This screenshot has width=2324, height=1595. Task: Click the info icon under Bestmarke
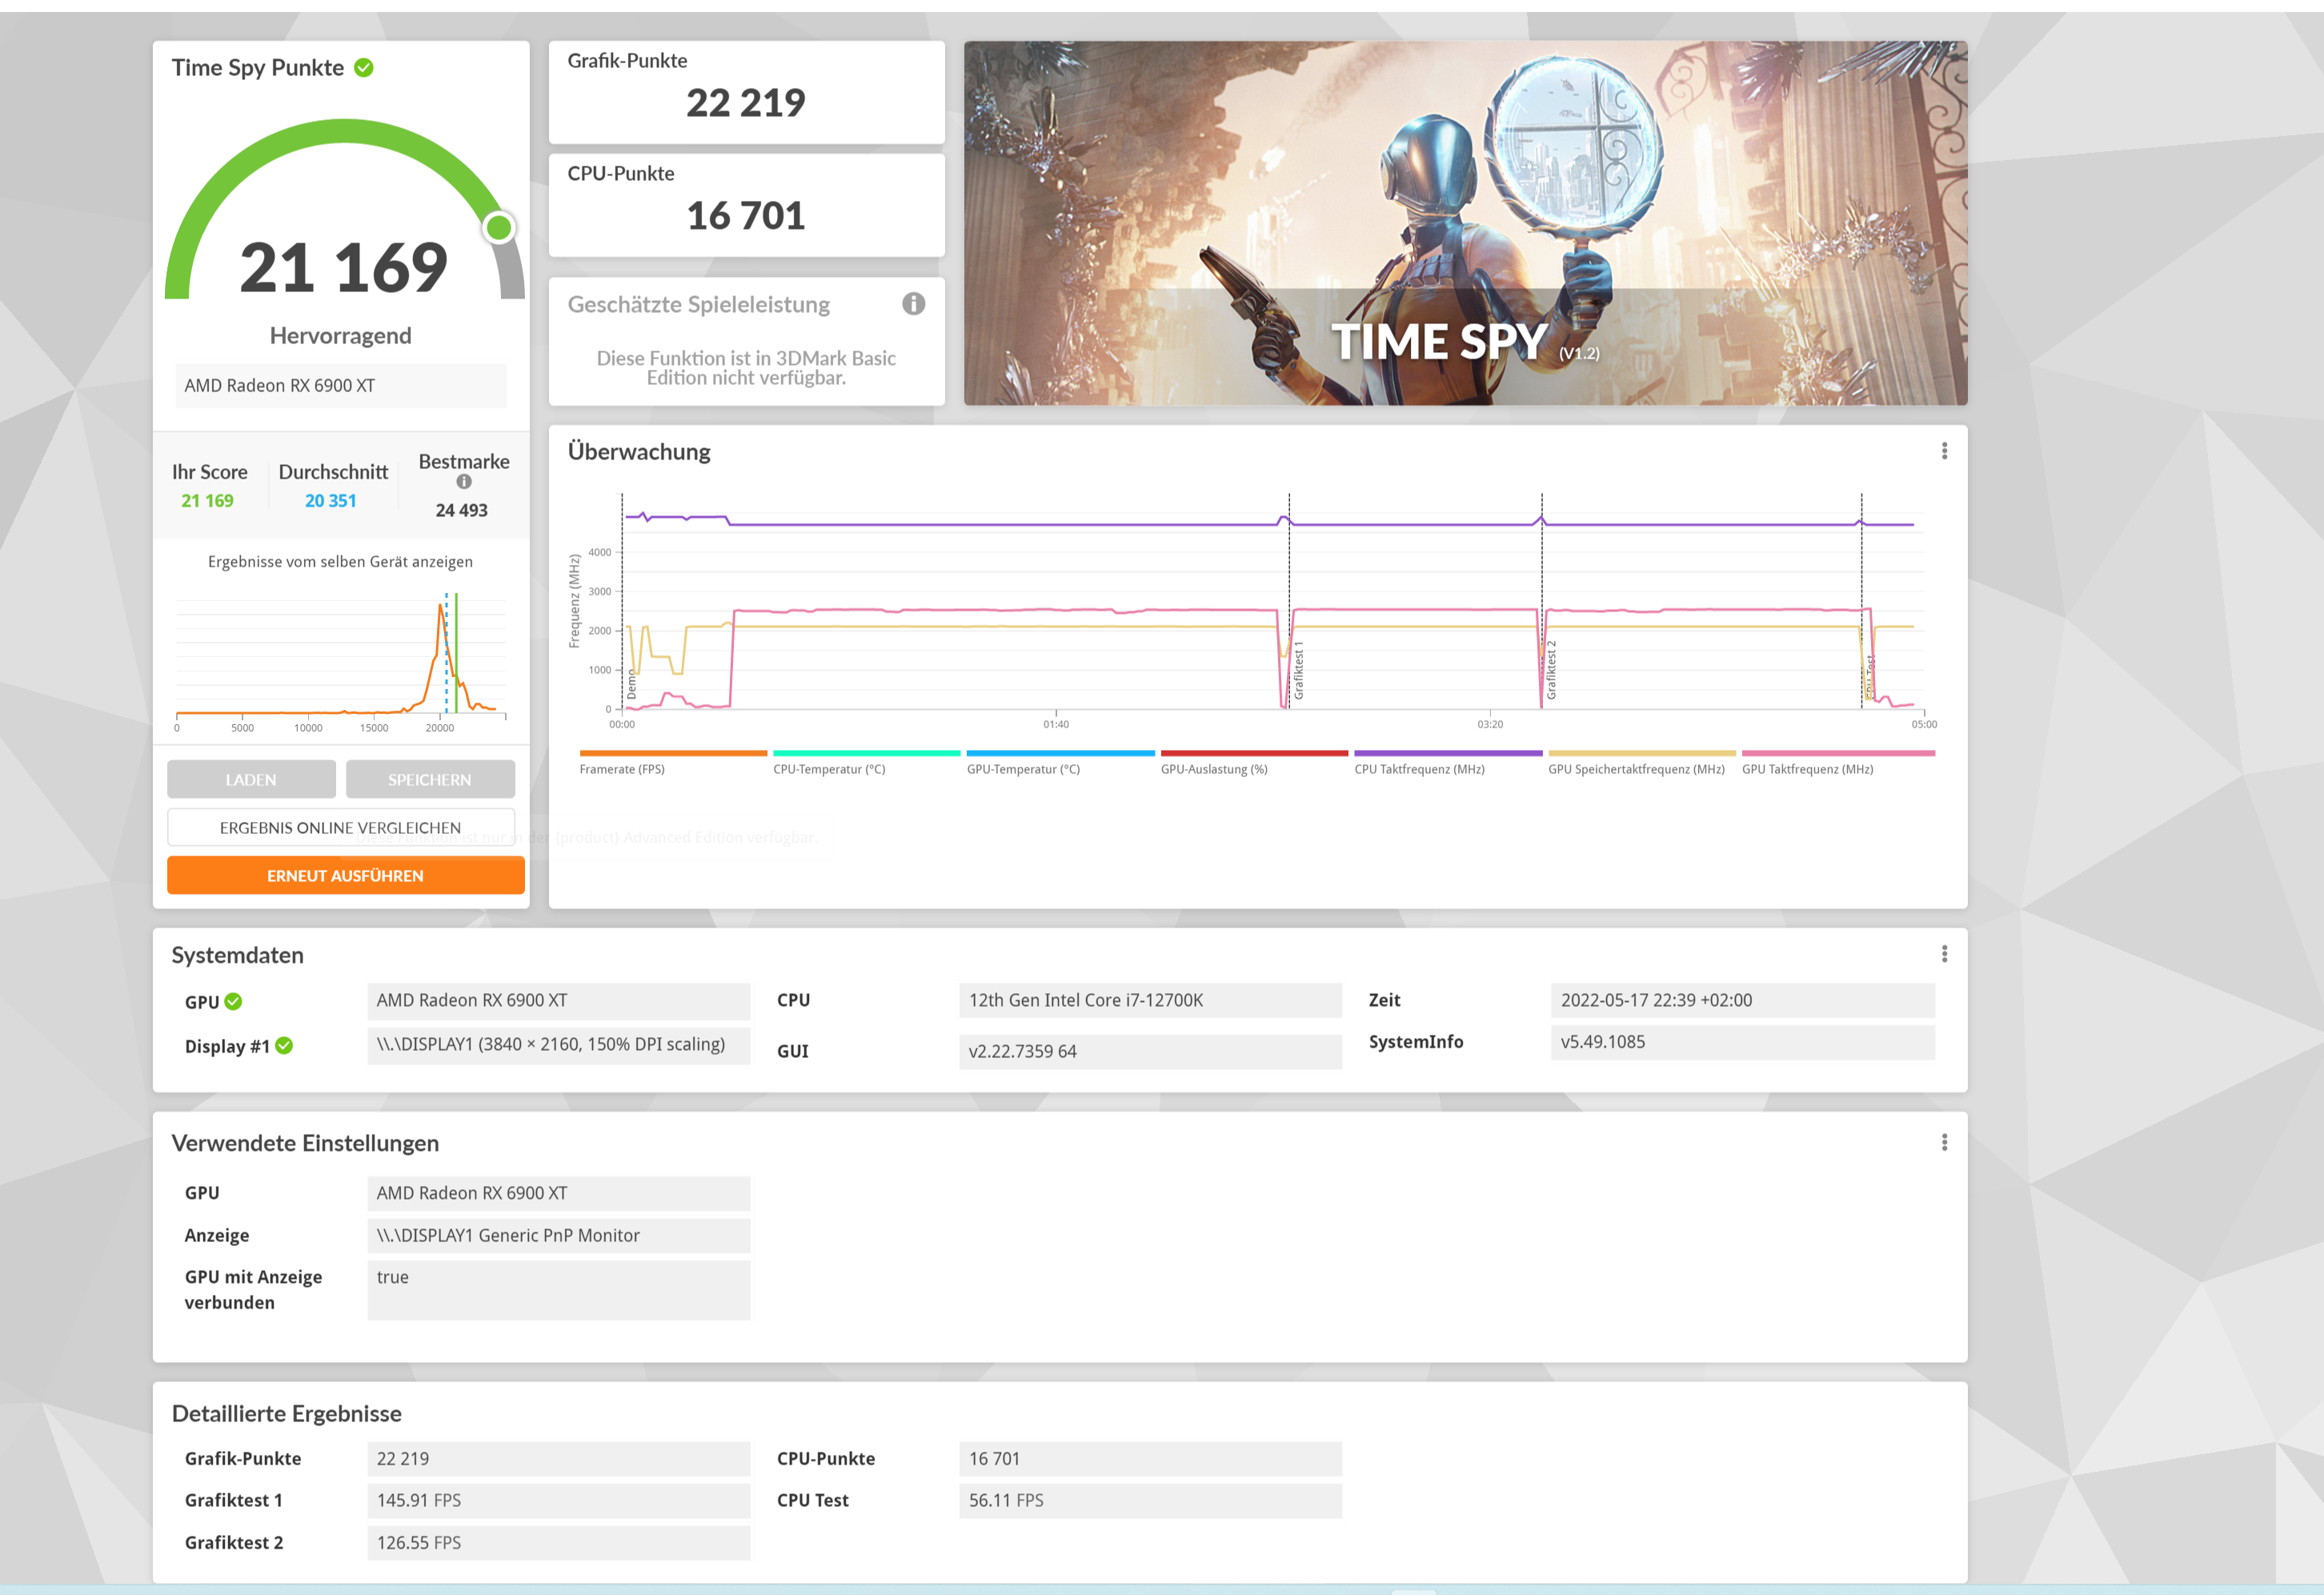464,482
